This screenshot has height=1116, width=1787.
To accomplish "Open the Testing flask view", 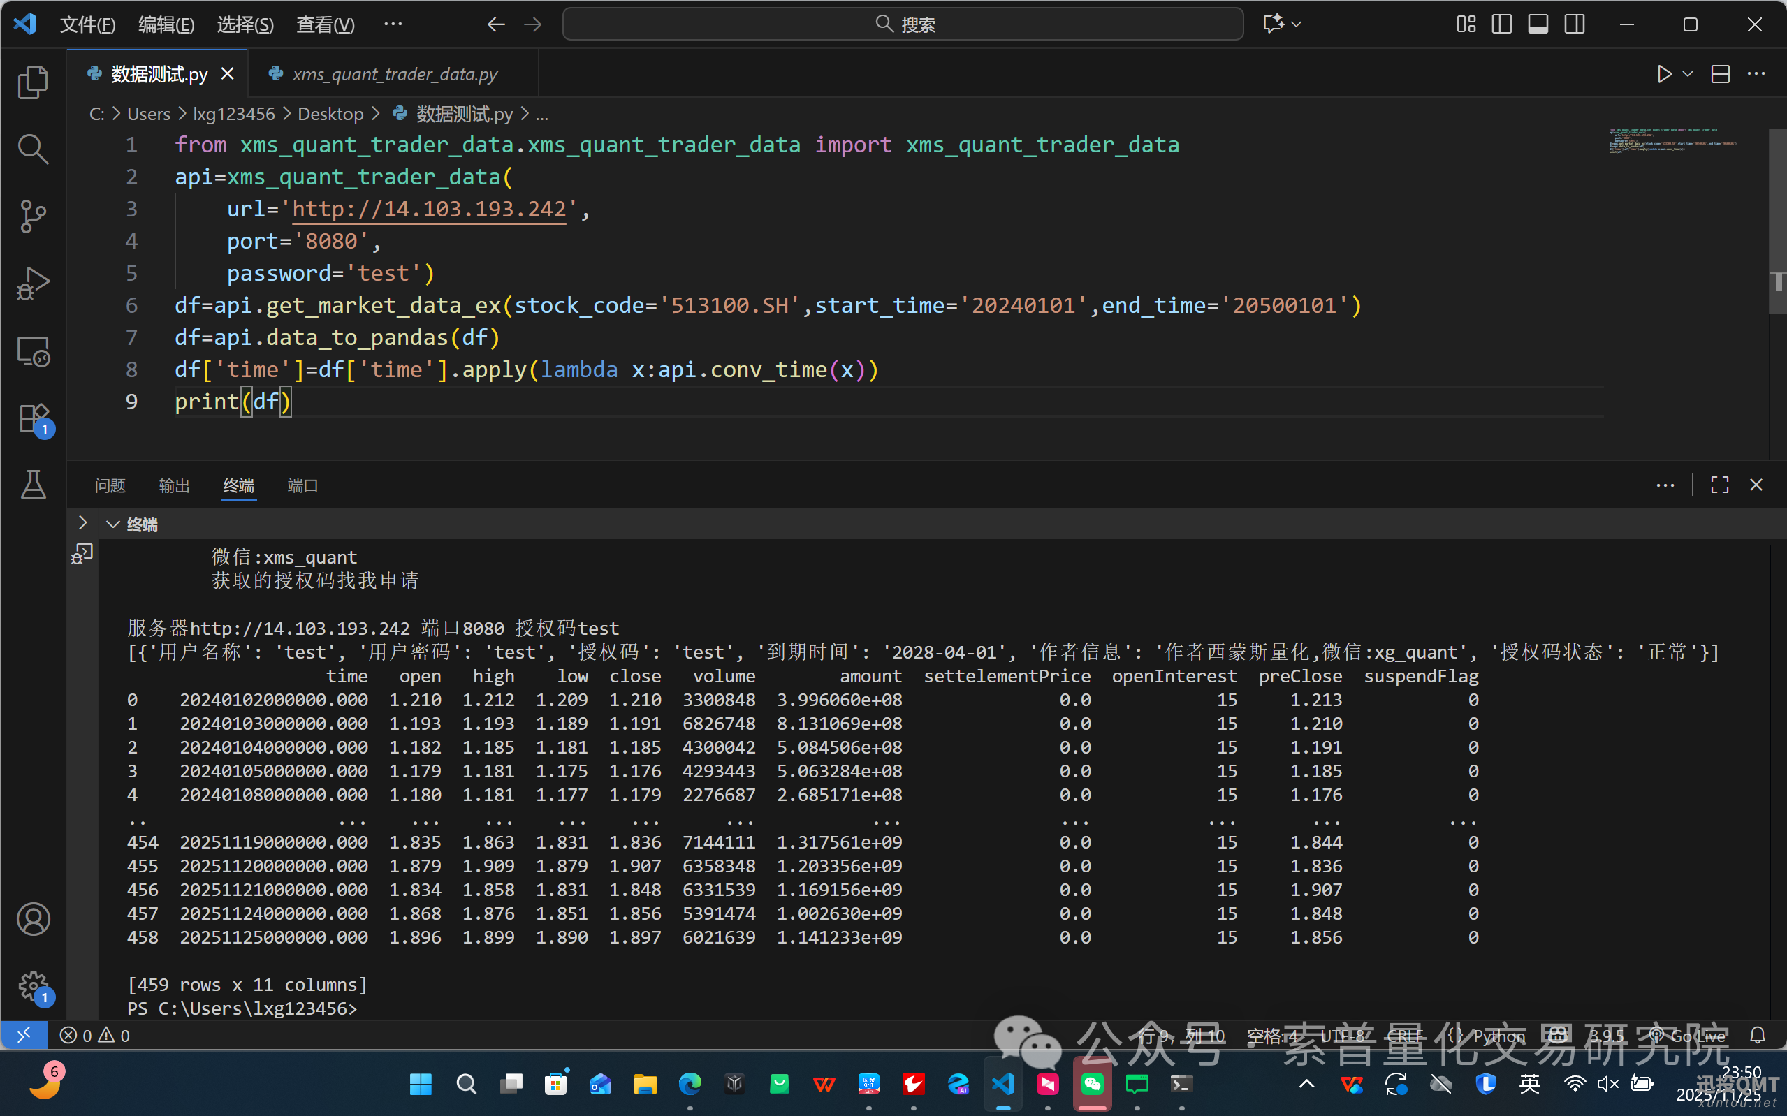I will 34,485.
